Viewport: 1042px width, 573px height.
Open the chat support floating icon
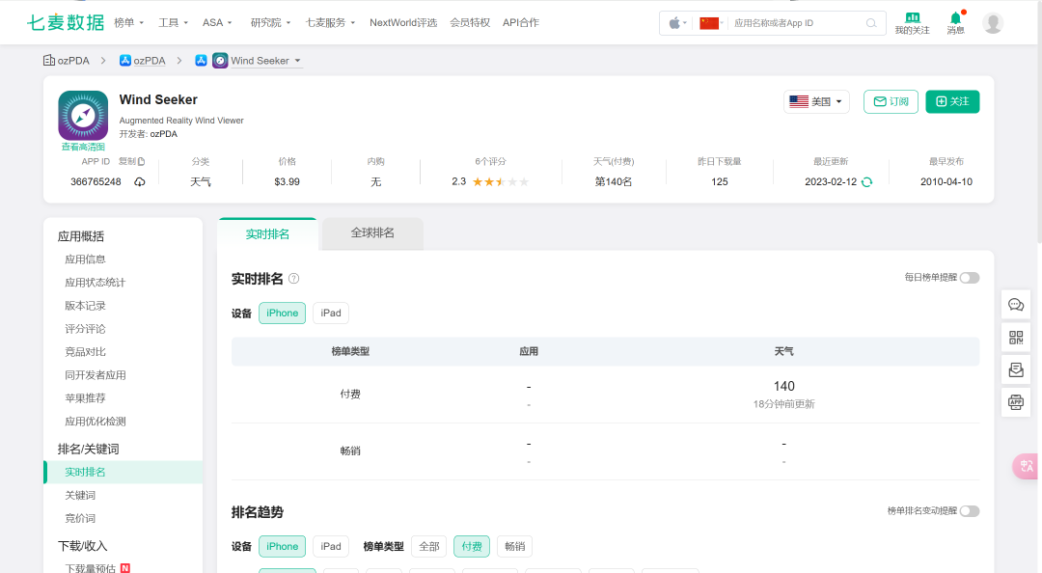click(x=1016, y=305)
